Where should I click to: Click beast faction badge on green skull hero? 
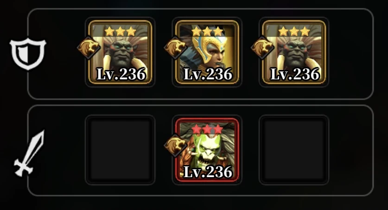click(x=176, y=146)
